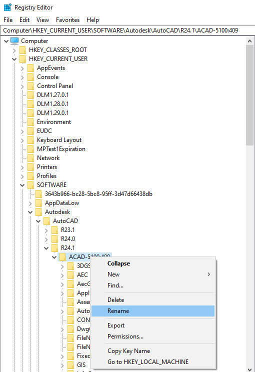Screen dimensions: 255x372
Task: Click the Control Panel folder icon
Action: point(30,86)
